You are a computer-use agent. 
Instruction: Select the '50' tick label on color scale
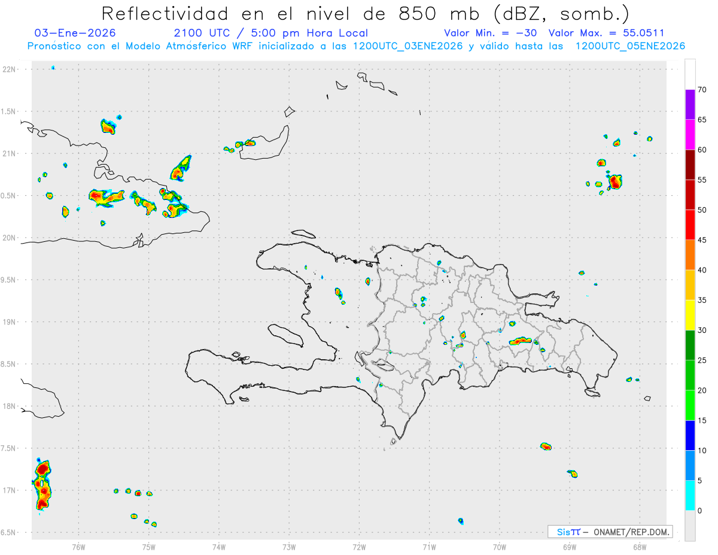702,210
